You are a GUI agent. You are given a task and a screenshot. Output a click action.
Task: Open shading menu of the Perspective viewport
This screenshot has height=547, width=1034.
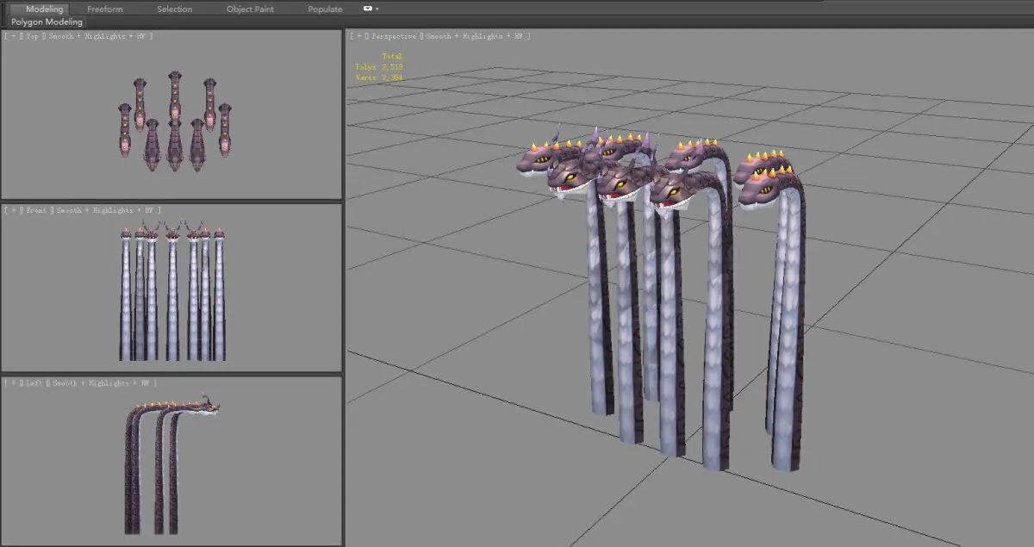(473, 36)
